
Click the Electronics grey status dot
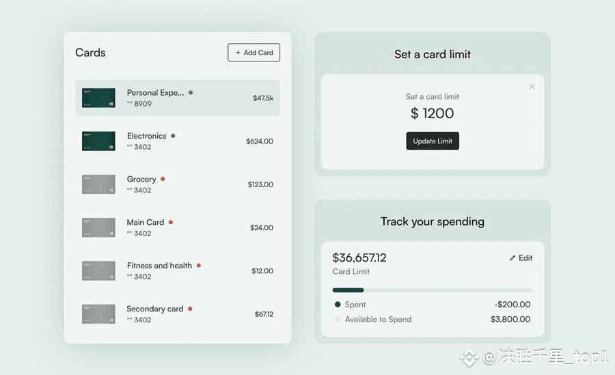point(173,136)
